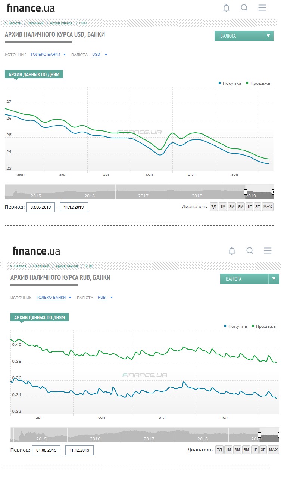Image resolution: width=281 pixels, height=486 pixels.
Task: Open Архив банков breadcrumb link at top
Action: click(x=61, y=23)
